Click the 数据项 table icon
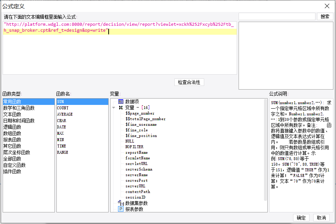 click(x=121, y=102)
